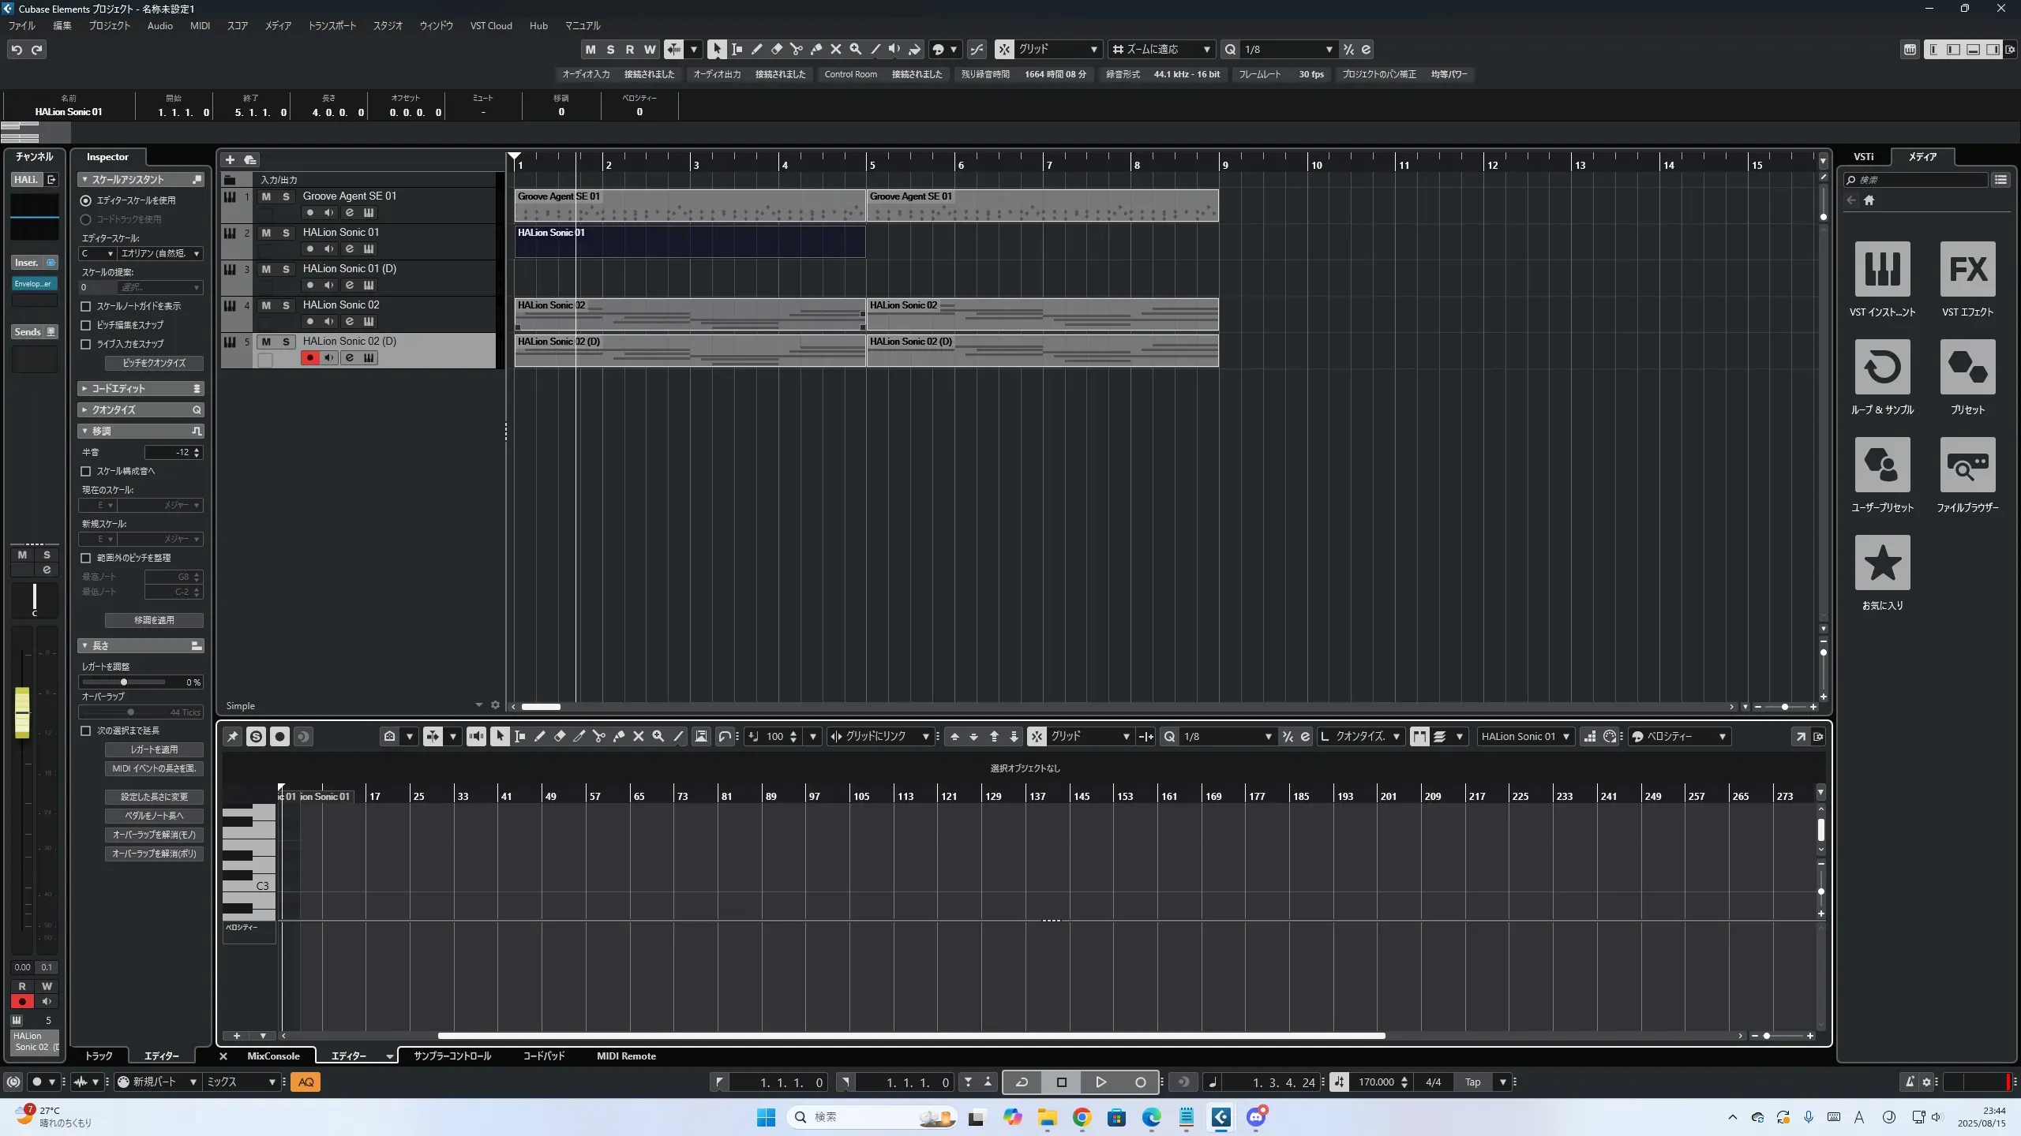Click the Add Track plus icon

tap(231, 160)
